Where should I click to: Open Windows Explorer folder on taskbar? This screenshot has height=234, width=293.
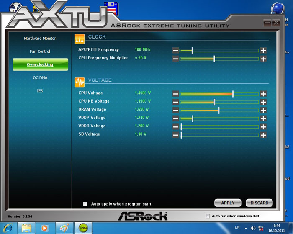click(26, 228)
